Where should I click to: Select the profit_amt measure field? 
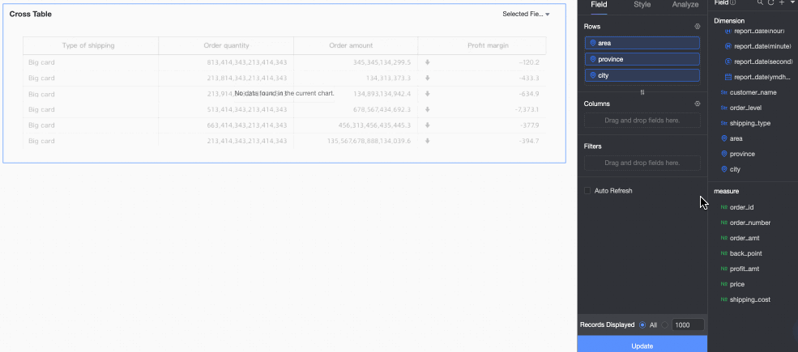(x=745, y=269)
